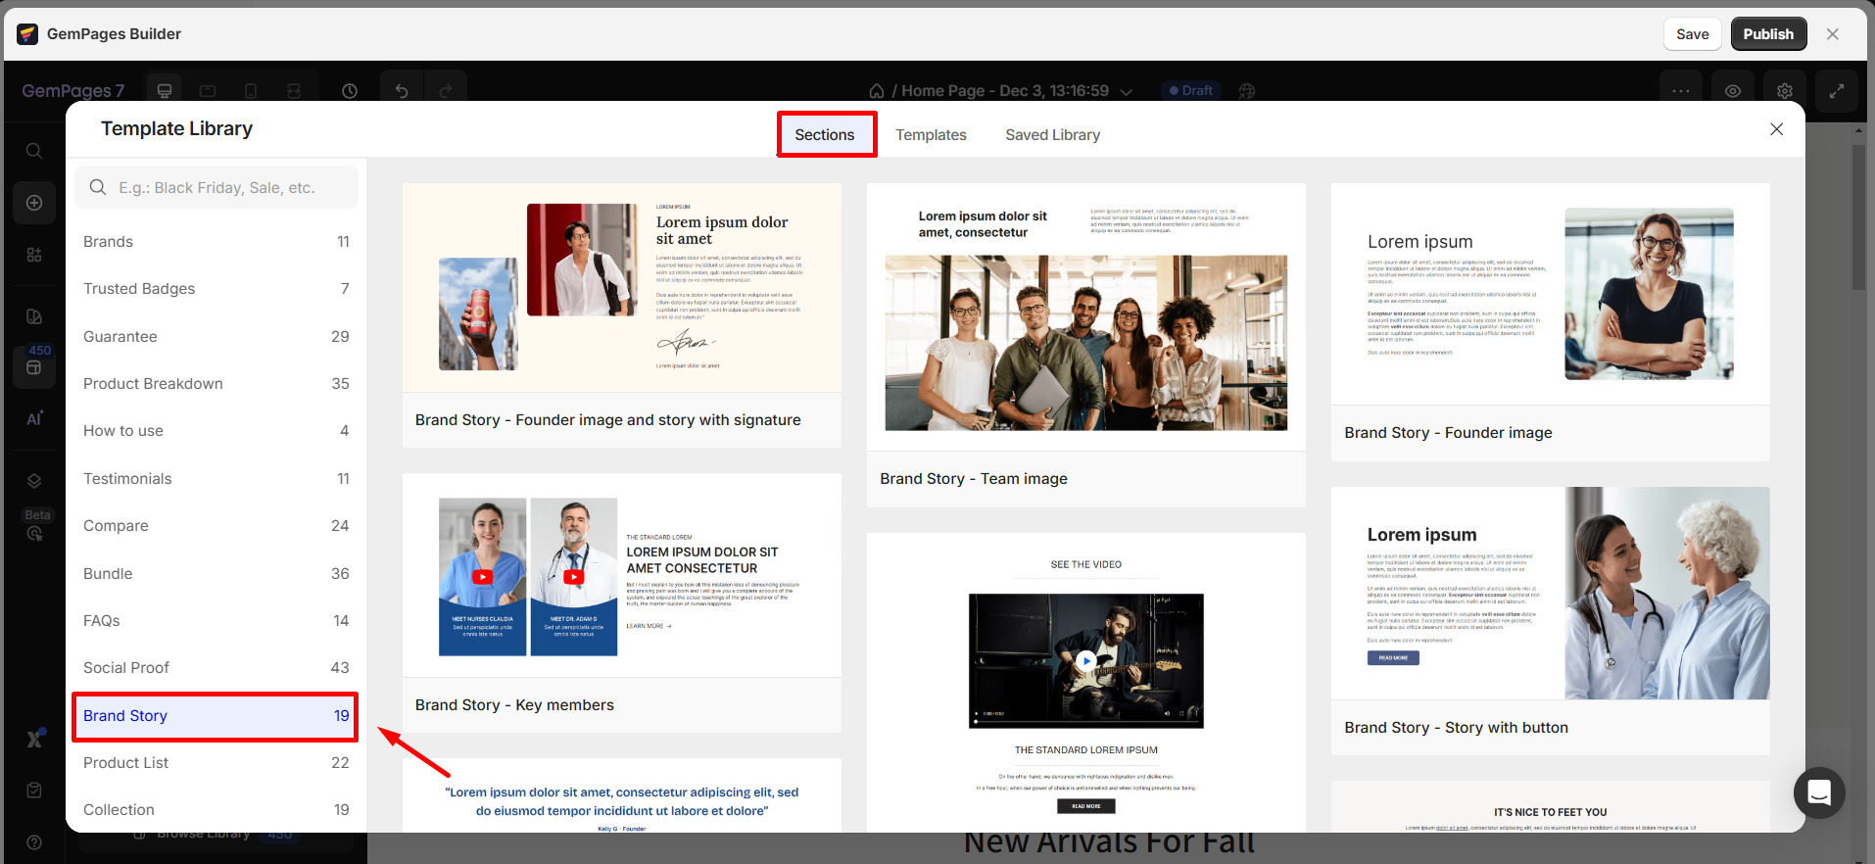Switch to the Templates tab
Viewport: 1875px width, 864px height.
point(931,135)
